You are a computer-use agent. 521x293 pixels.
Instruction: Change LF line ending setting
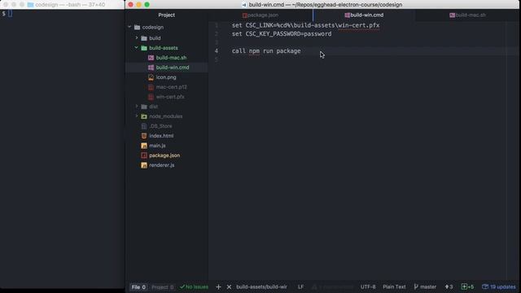coord(300,286)
